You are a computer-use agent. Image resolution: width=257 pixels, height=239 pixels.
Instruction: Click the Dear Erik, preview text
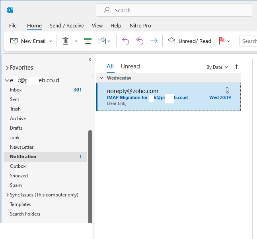click(x=117, y=103)
